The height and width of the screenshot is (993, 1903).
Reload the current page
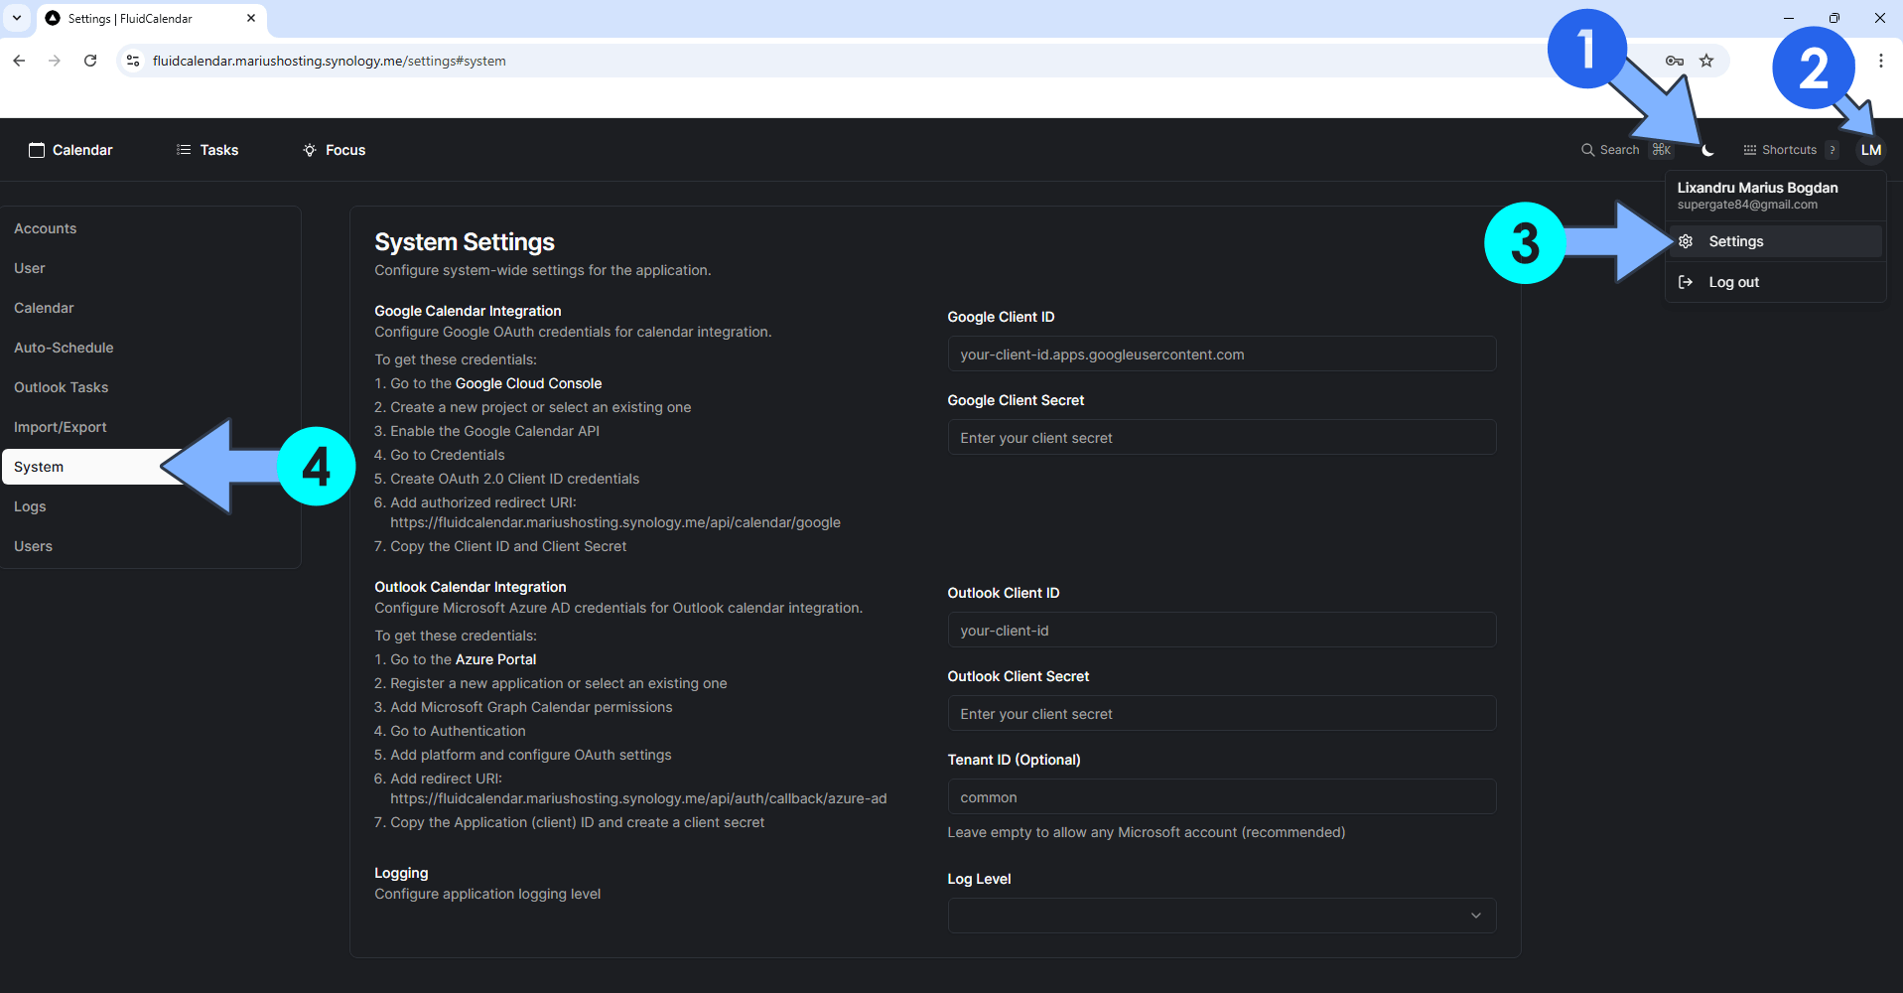(90, 61)
